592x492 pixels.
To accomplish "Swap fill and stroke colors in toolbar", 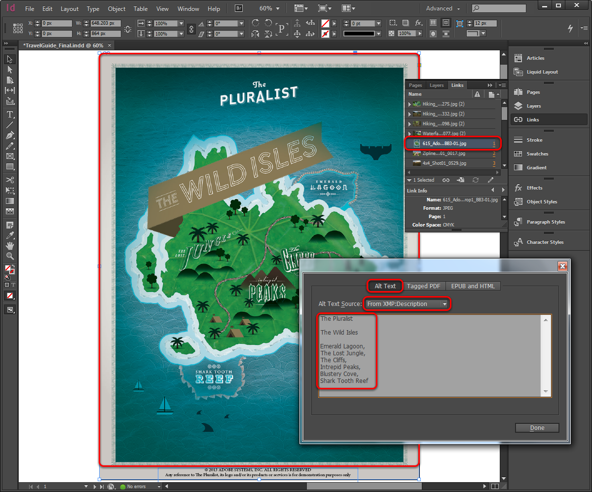I will 13,266.
